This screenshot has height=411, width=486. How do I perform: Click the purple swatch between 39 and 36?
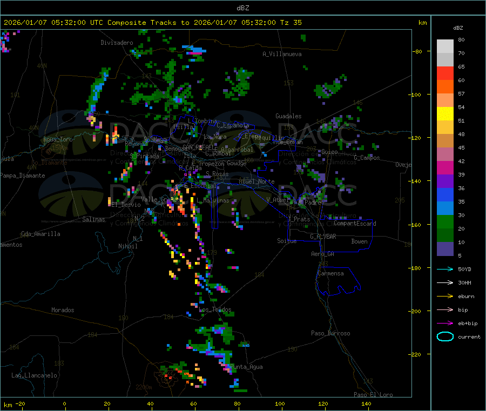pos(445,181)
